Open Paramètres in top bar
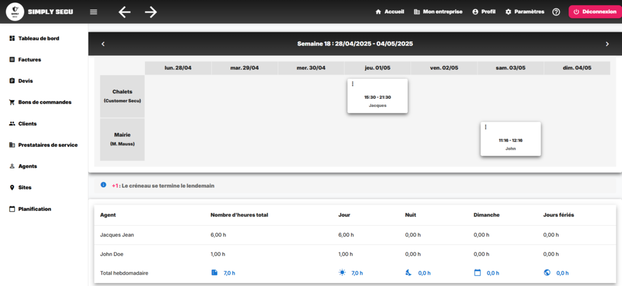 524,12
